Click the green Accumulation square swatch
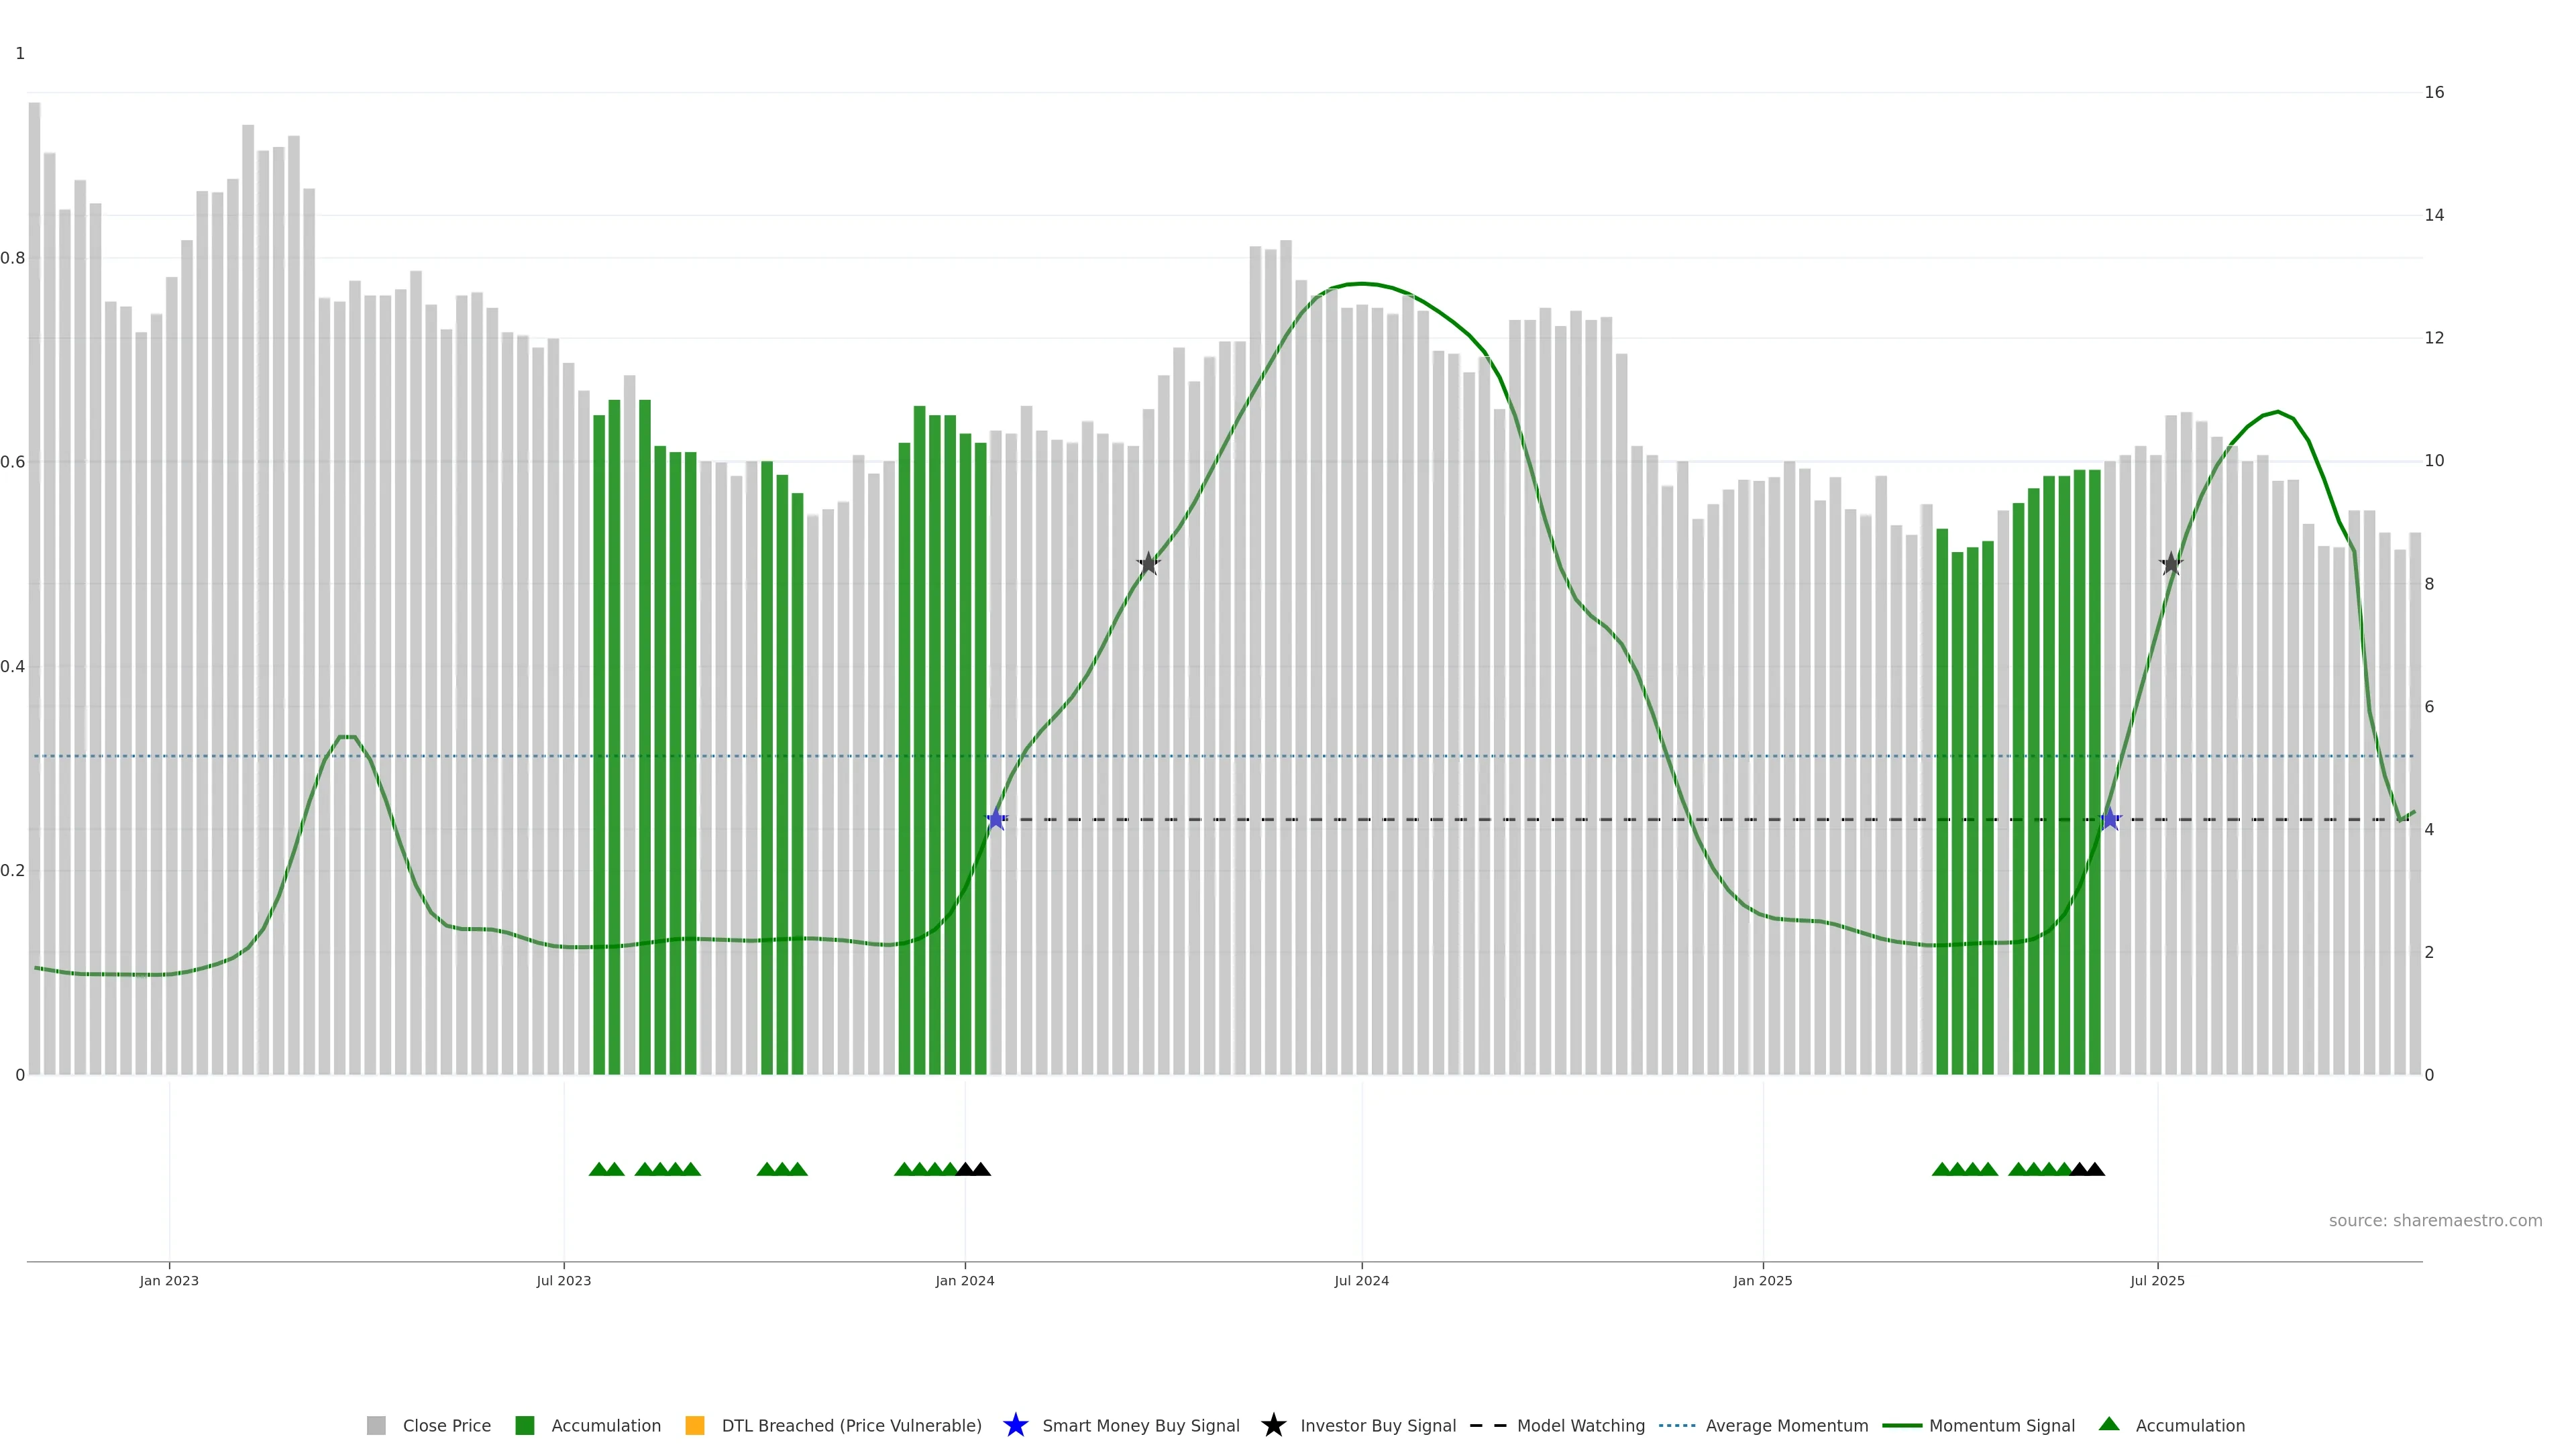This screenshot has height=1449, width=2576. pyautogui.click(x=525, y=1425)
